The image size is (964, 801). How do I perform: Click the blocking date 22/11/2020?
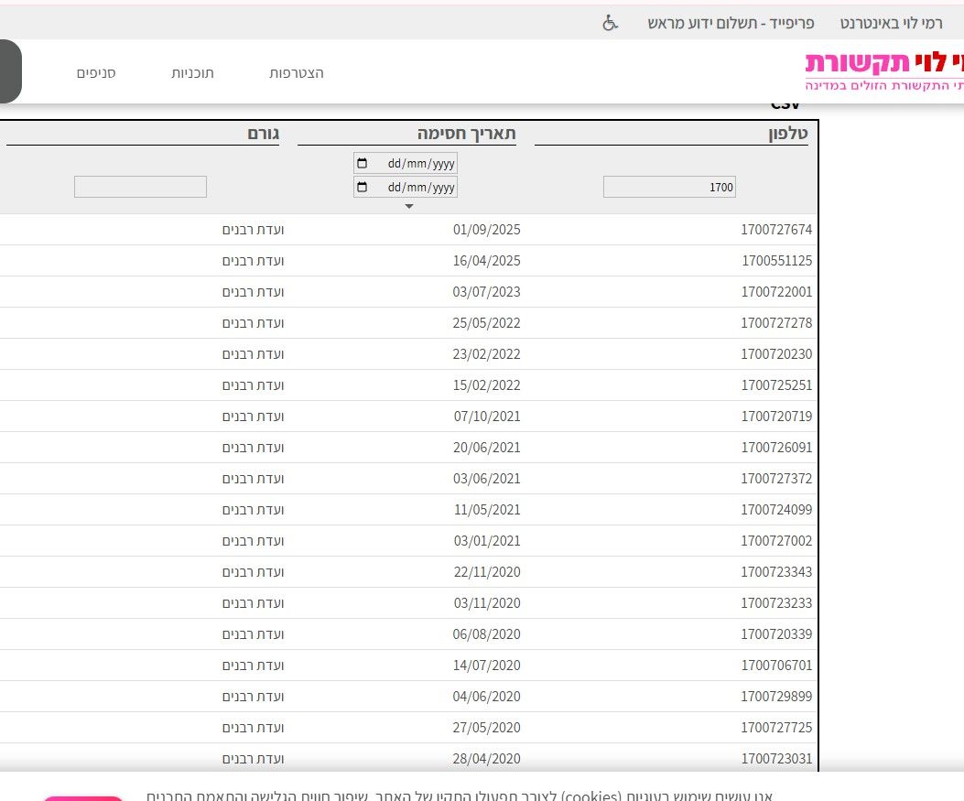(487, 572)
